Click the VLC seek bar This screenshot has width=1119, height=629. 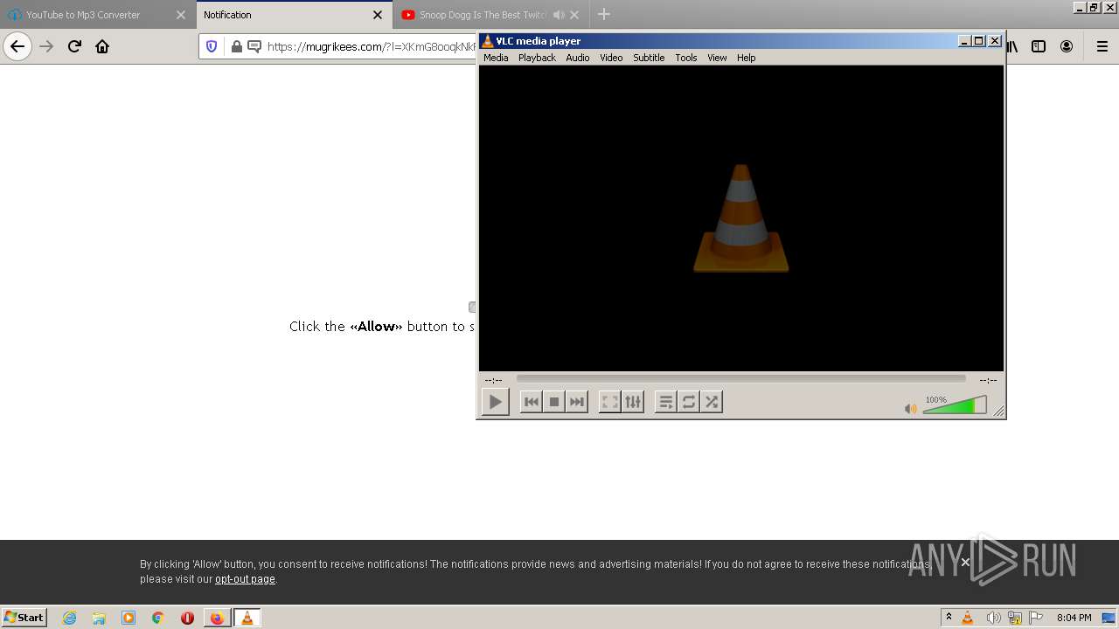click(740, 378)
